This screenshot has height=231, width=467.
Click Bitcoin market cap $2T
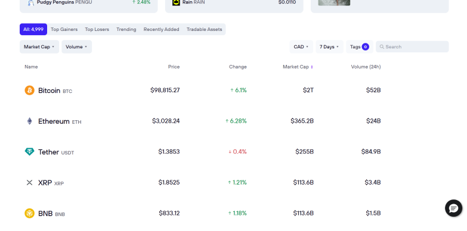[x=308, y=90]
